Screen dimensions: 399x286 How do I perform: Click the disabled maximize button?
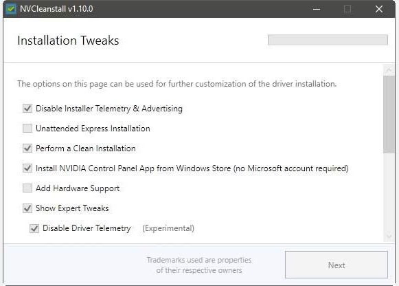347,9
